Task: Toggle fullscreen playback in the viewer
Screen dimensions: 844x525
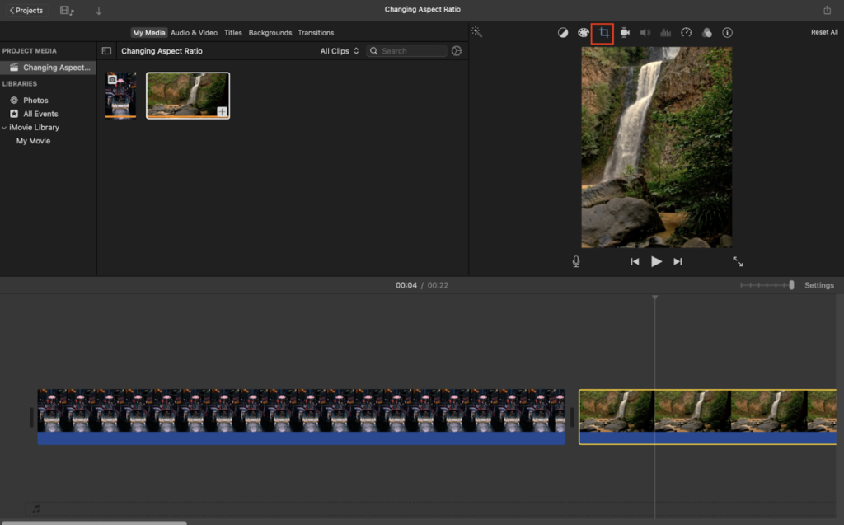Action: click(738, 261)
